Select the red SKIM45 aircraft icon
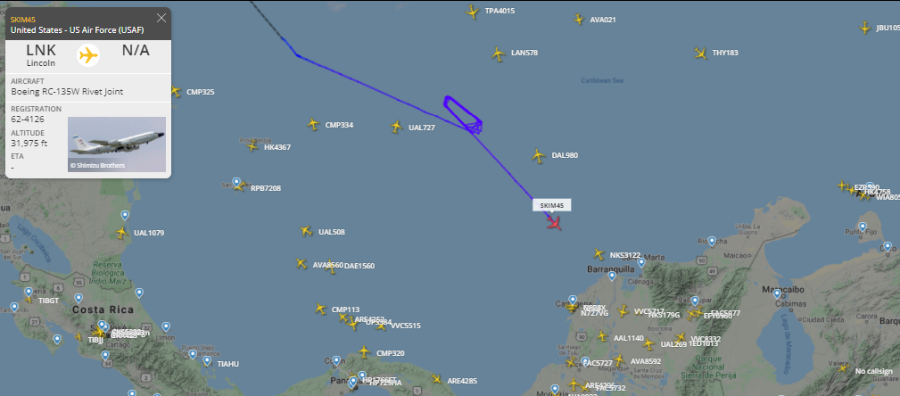 tap(554, 223)
